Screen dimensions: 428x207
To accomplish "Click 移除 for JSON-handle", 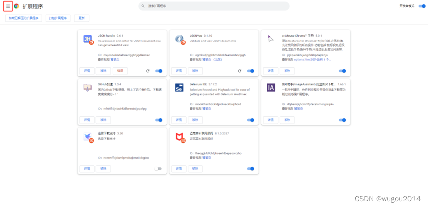I will (x=103, y=71).
